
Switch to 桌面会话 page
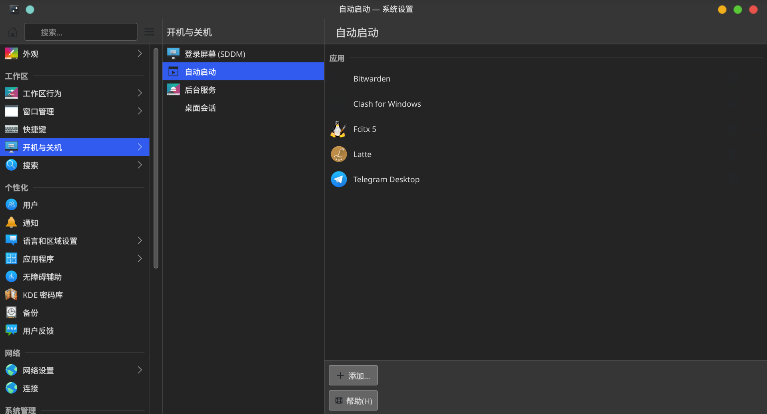200,108
